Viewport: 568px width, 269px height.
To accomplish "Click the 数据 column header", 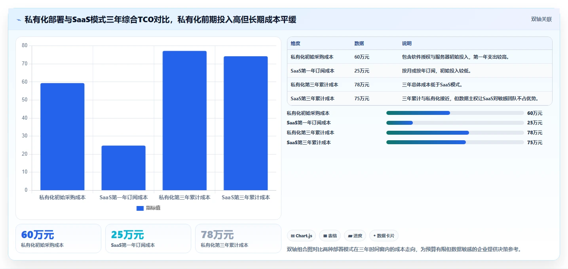I will coord(359,44).
